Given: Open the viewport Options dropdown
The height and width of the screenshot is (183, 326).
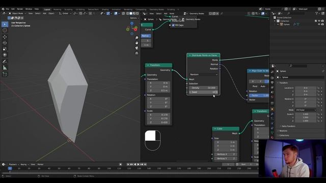Looking at the screenshot, I should click(x=133, y=18).
